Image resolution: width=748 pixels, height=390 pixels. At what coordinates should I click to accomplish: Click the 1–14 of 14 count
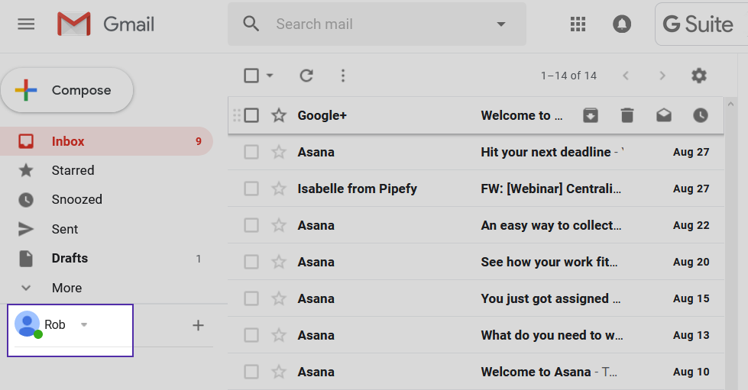[x=568, y=76]
